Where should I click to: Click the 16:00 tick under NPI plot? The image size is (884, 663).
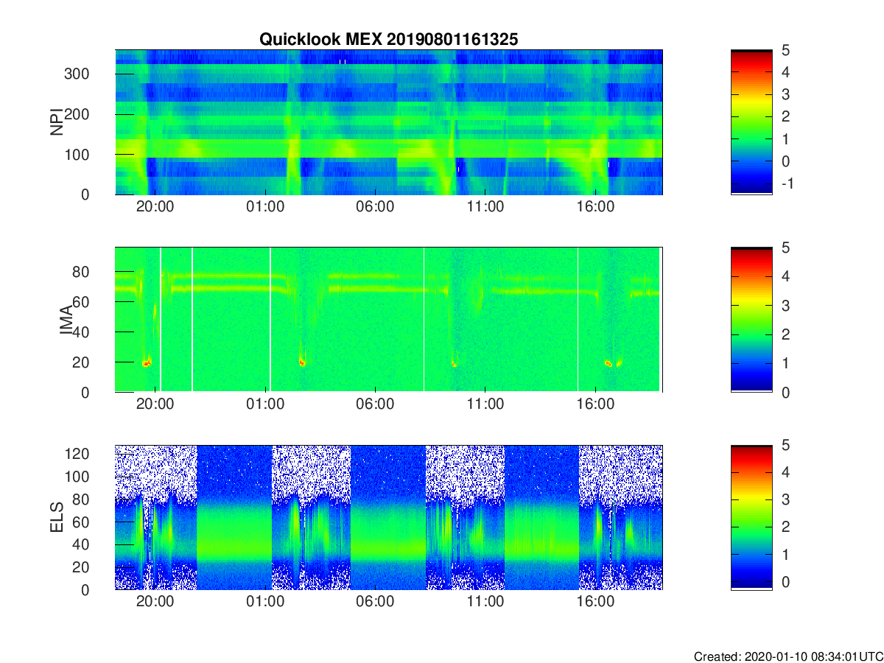point(595,206)
